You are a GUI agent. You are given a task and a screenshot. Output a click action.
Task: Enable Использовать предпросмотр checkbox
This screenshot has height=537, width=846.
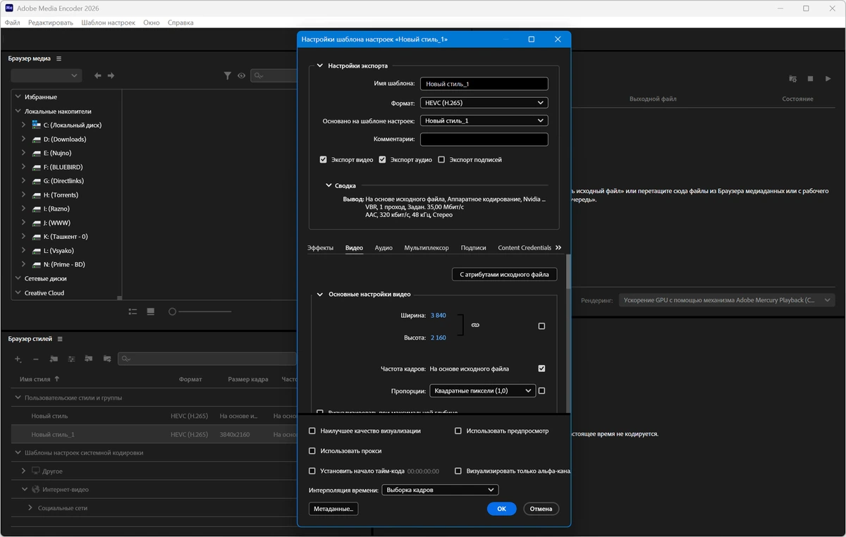coord(458,431)
